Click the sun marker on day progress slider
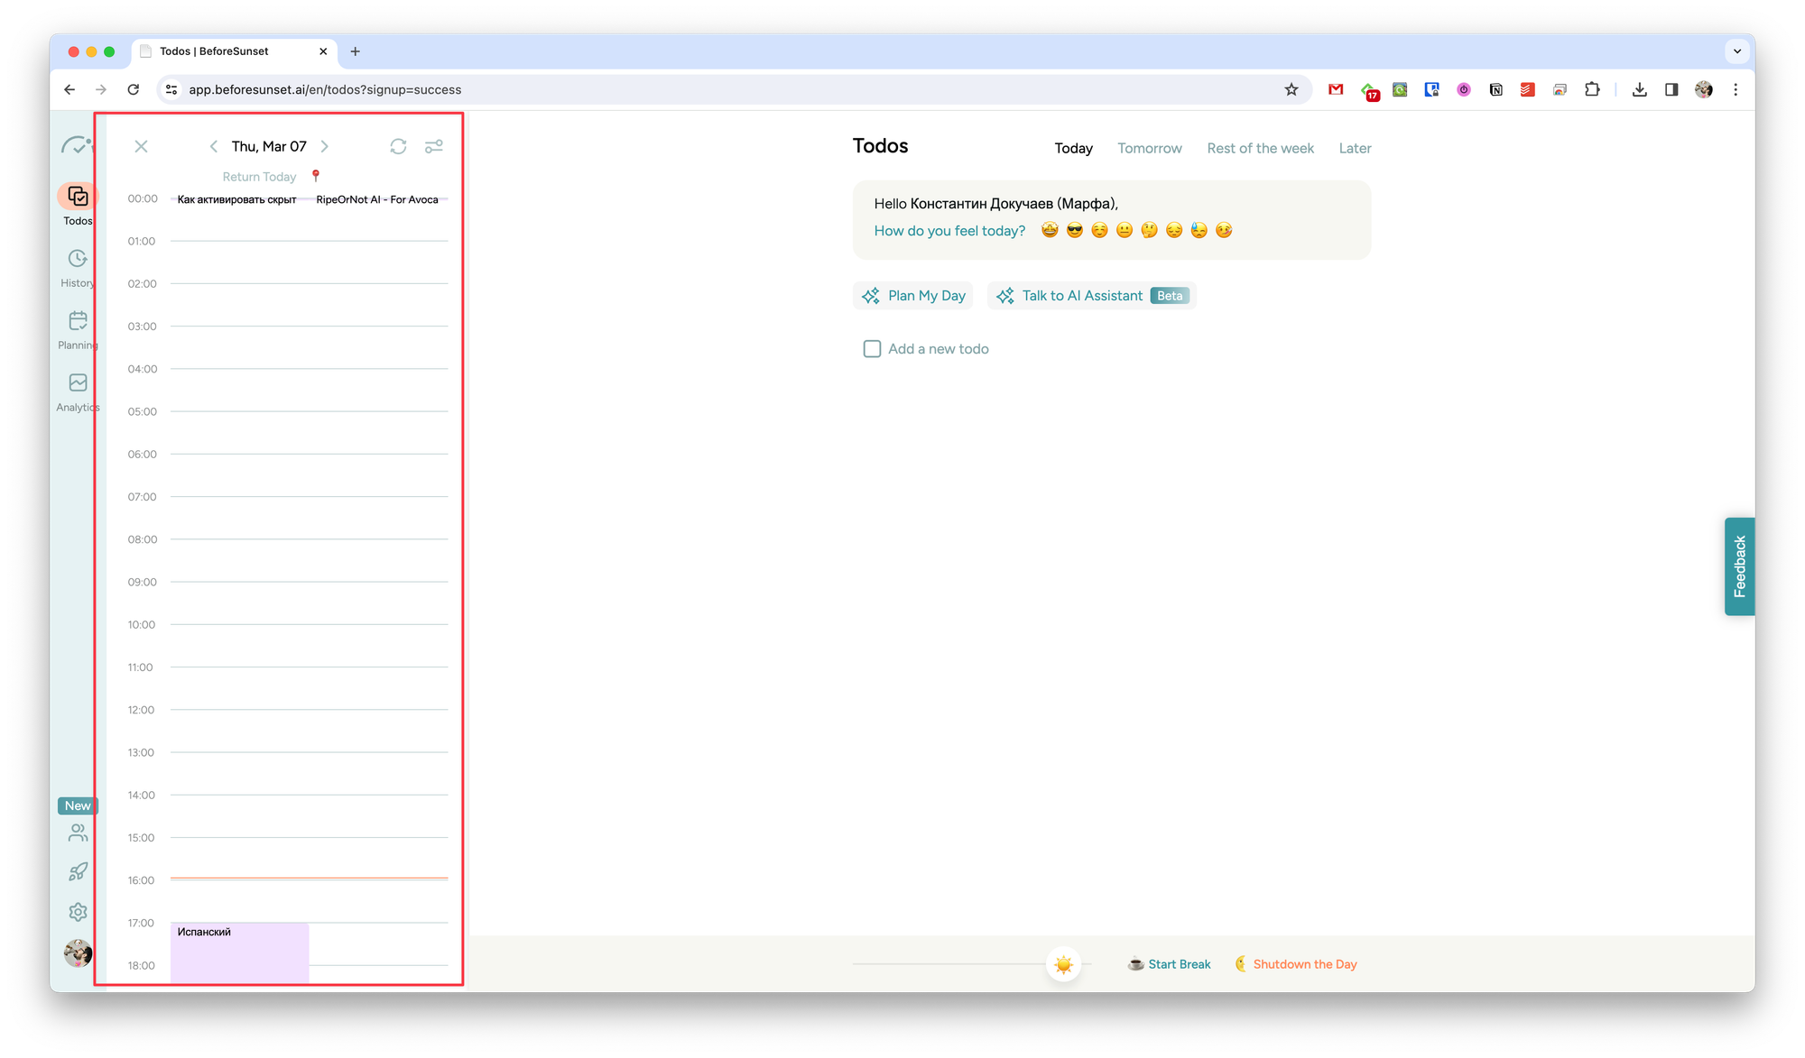The height and width of the screenshot is (1058, 1805). [x=1063, y=964]
